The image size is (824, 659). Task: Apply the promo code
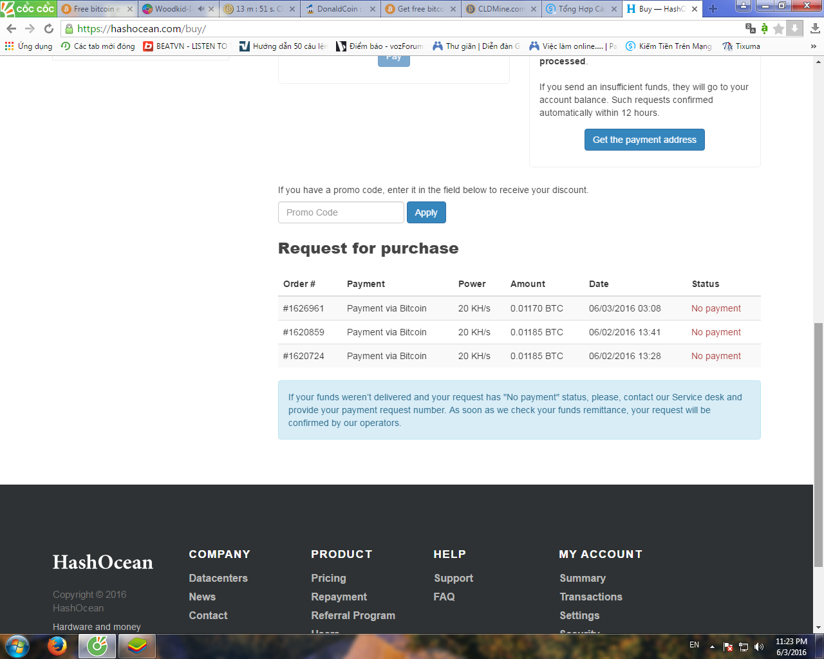(426, 212)
